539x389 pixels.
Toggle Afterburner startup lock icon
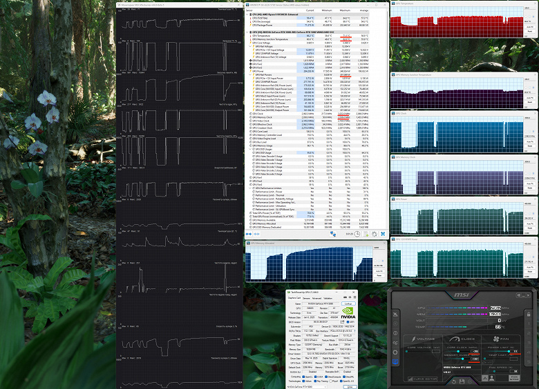tap(529, 315)
